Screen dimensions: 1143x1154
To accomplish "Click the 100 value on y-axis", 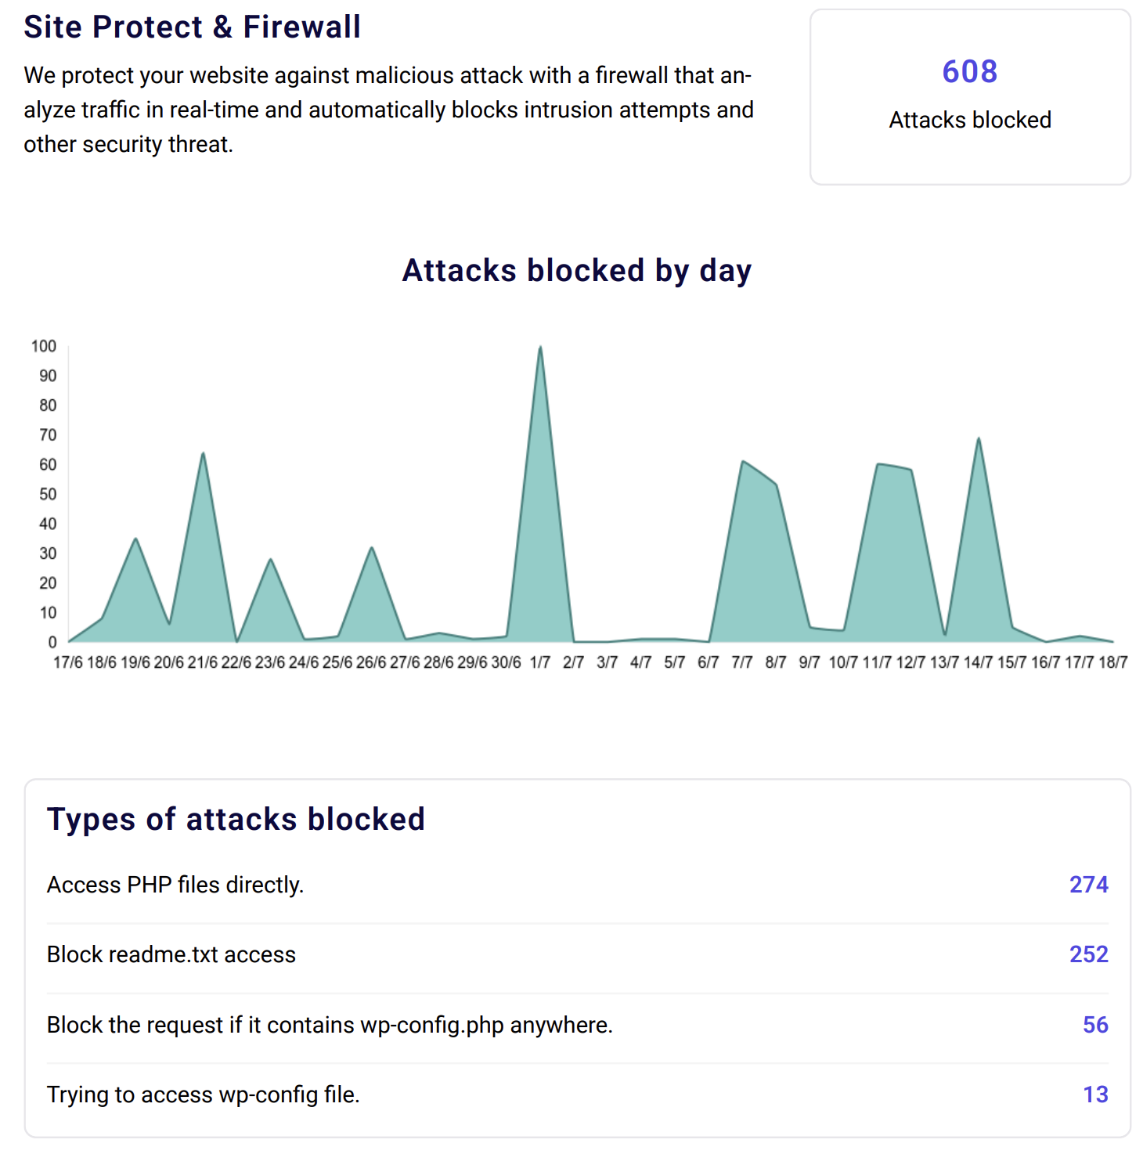I will 44,346.
